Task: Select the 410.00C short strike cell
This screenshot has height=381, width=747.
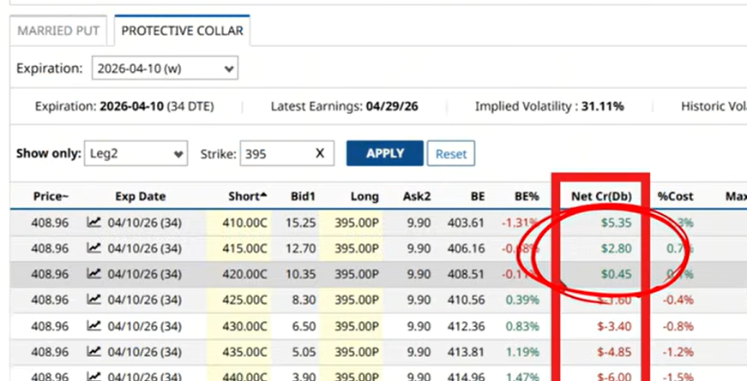Action: [x=249, y=223]
